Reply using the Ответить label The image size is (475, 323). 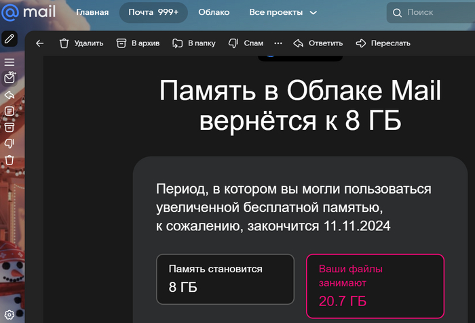326,43
